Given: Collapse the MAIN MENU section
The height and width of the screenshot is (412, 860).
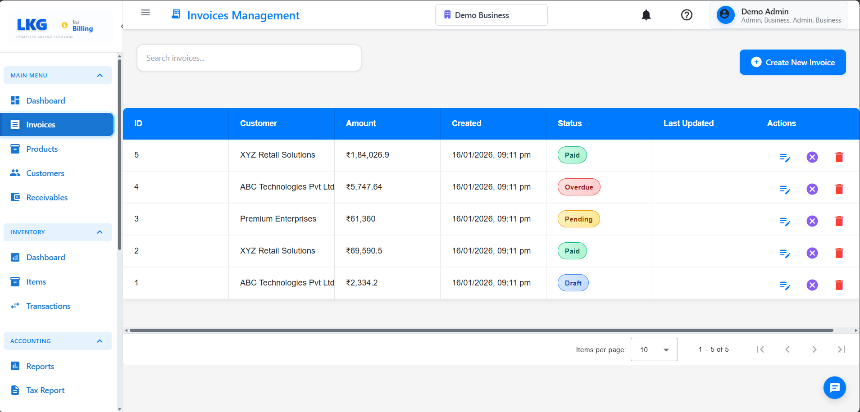Looking at the screenshot, I should (100, 75).
